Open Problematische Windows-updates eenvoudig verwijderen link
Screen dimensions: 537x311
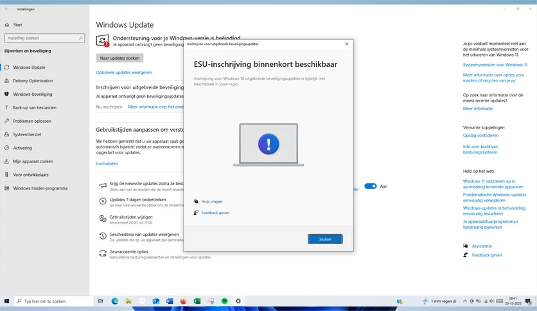click(495, 197)
